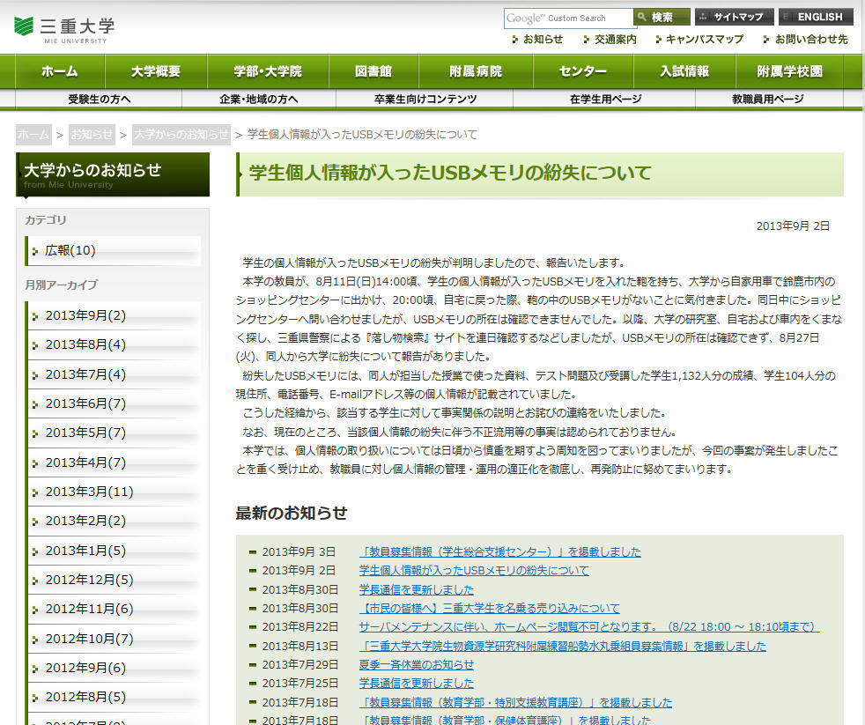Switch to the 受験生の方へ tab
The width and height of the screenshot is (865, 725).
[99, 100]
